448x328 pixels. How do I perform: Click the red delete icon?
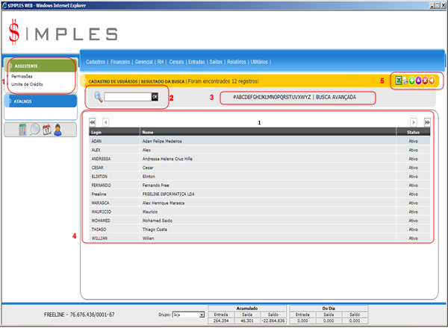click(x=425, y=80)
